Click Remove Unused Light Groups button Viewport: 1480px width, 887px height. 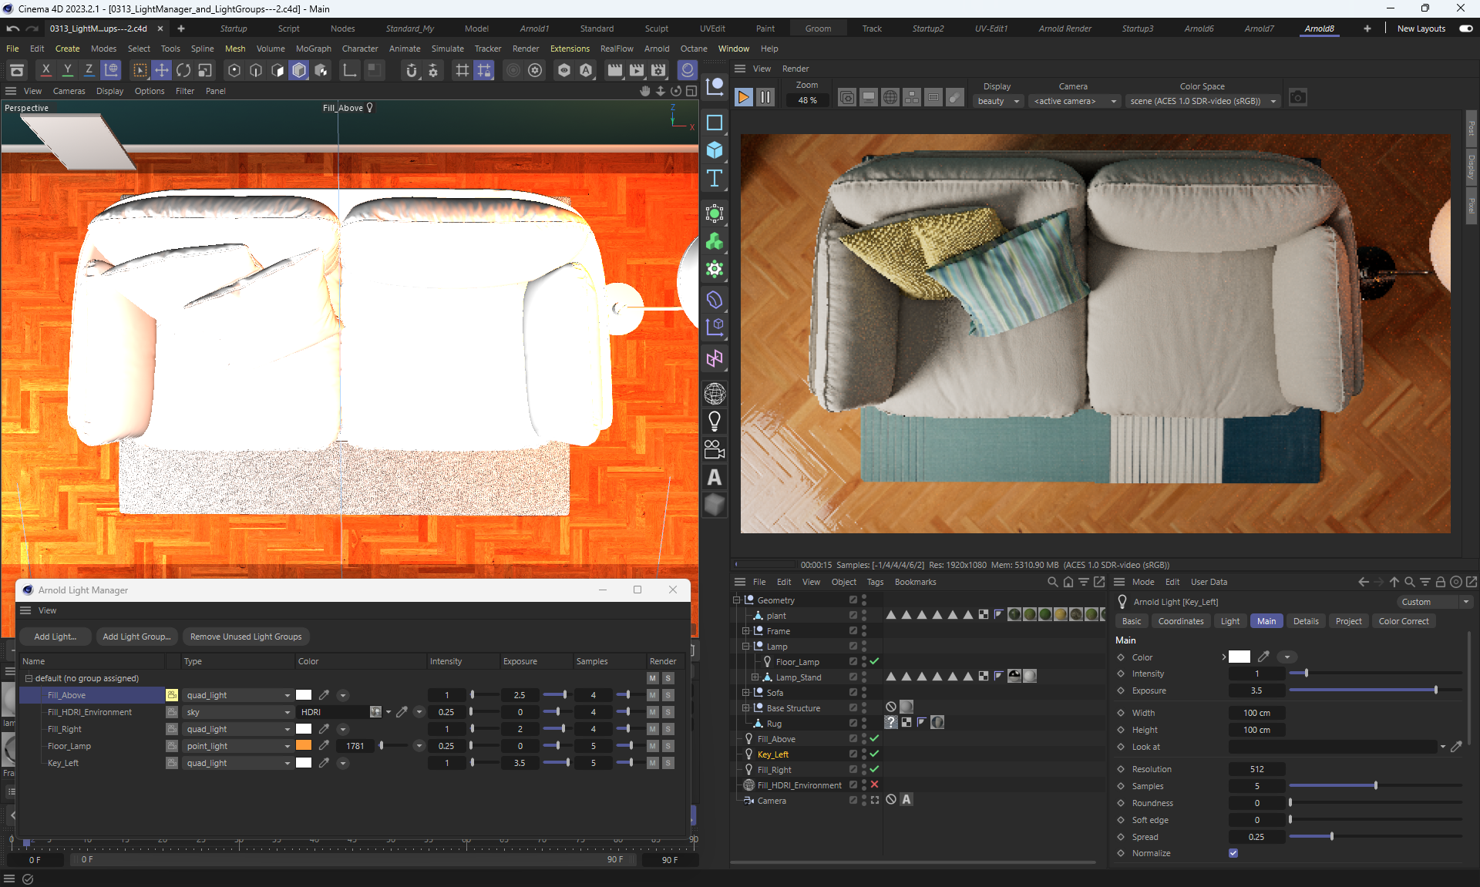click(x=246, y=637)
